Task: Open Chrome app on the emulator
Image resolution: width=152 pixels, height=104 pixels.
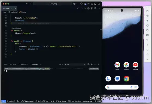Action: [x=126, y=79]
